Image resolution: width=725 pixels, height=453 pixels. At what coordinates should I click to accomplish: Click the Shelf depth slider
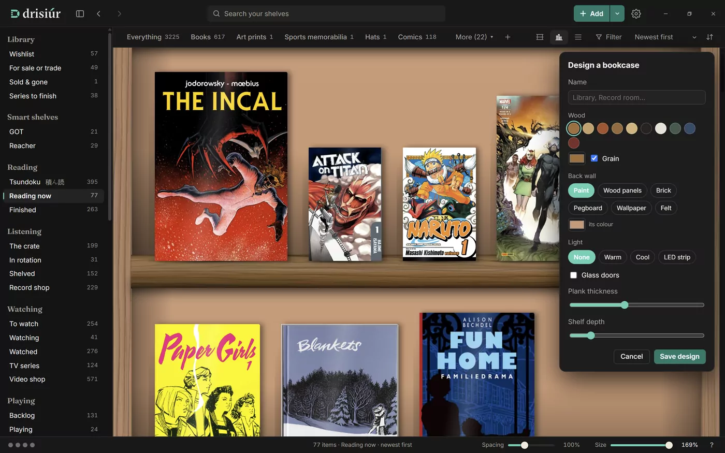coord(636,336)
